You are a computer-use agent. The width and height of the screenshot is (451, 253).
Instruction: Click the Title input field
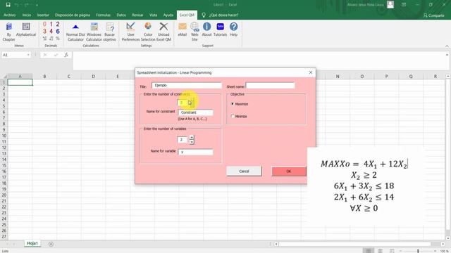click(x=187, y=85)
